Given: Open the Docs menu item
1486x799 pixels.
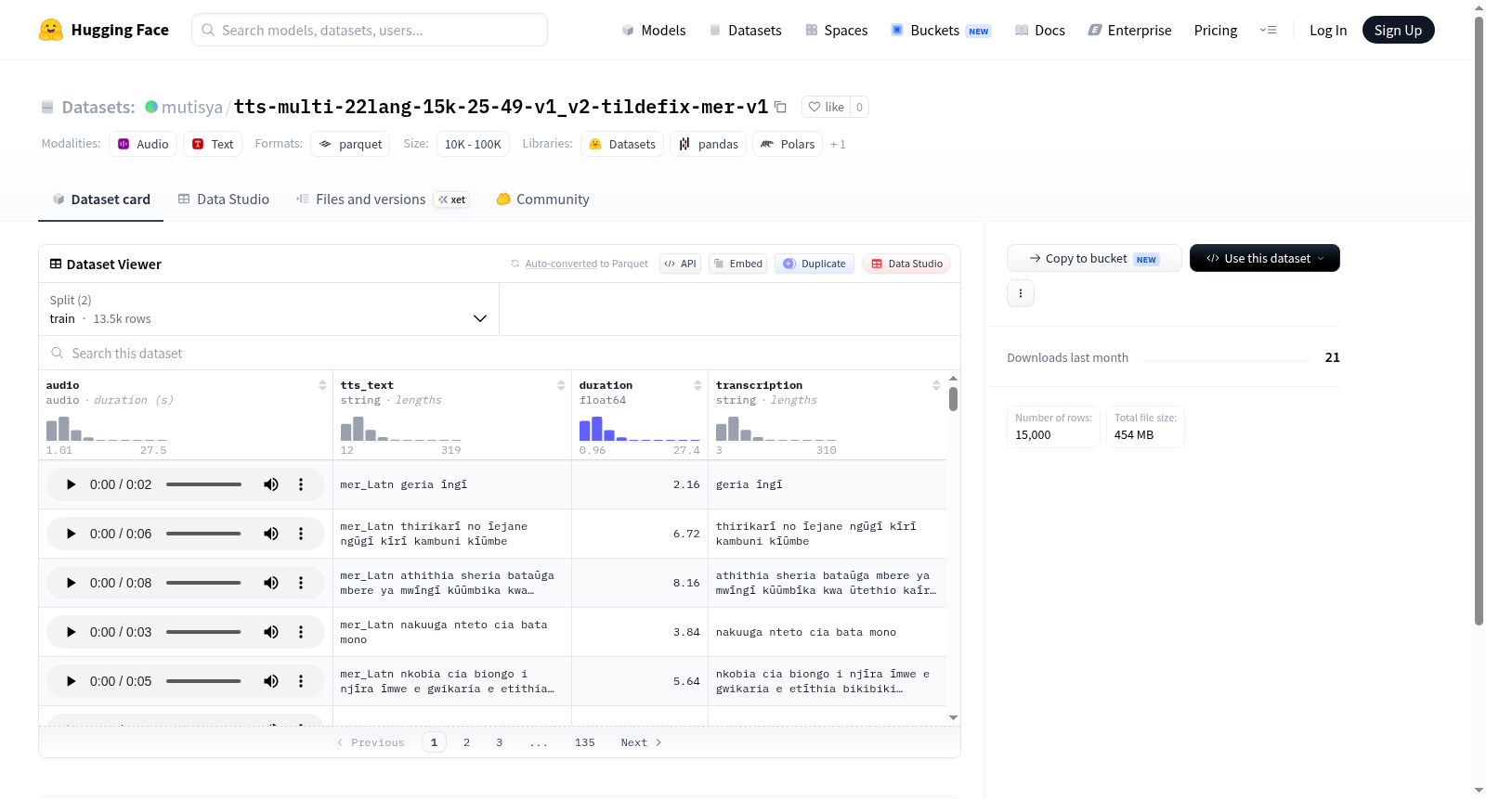Looking at the screenshot, I should [x=1039, y=30].
